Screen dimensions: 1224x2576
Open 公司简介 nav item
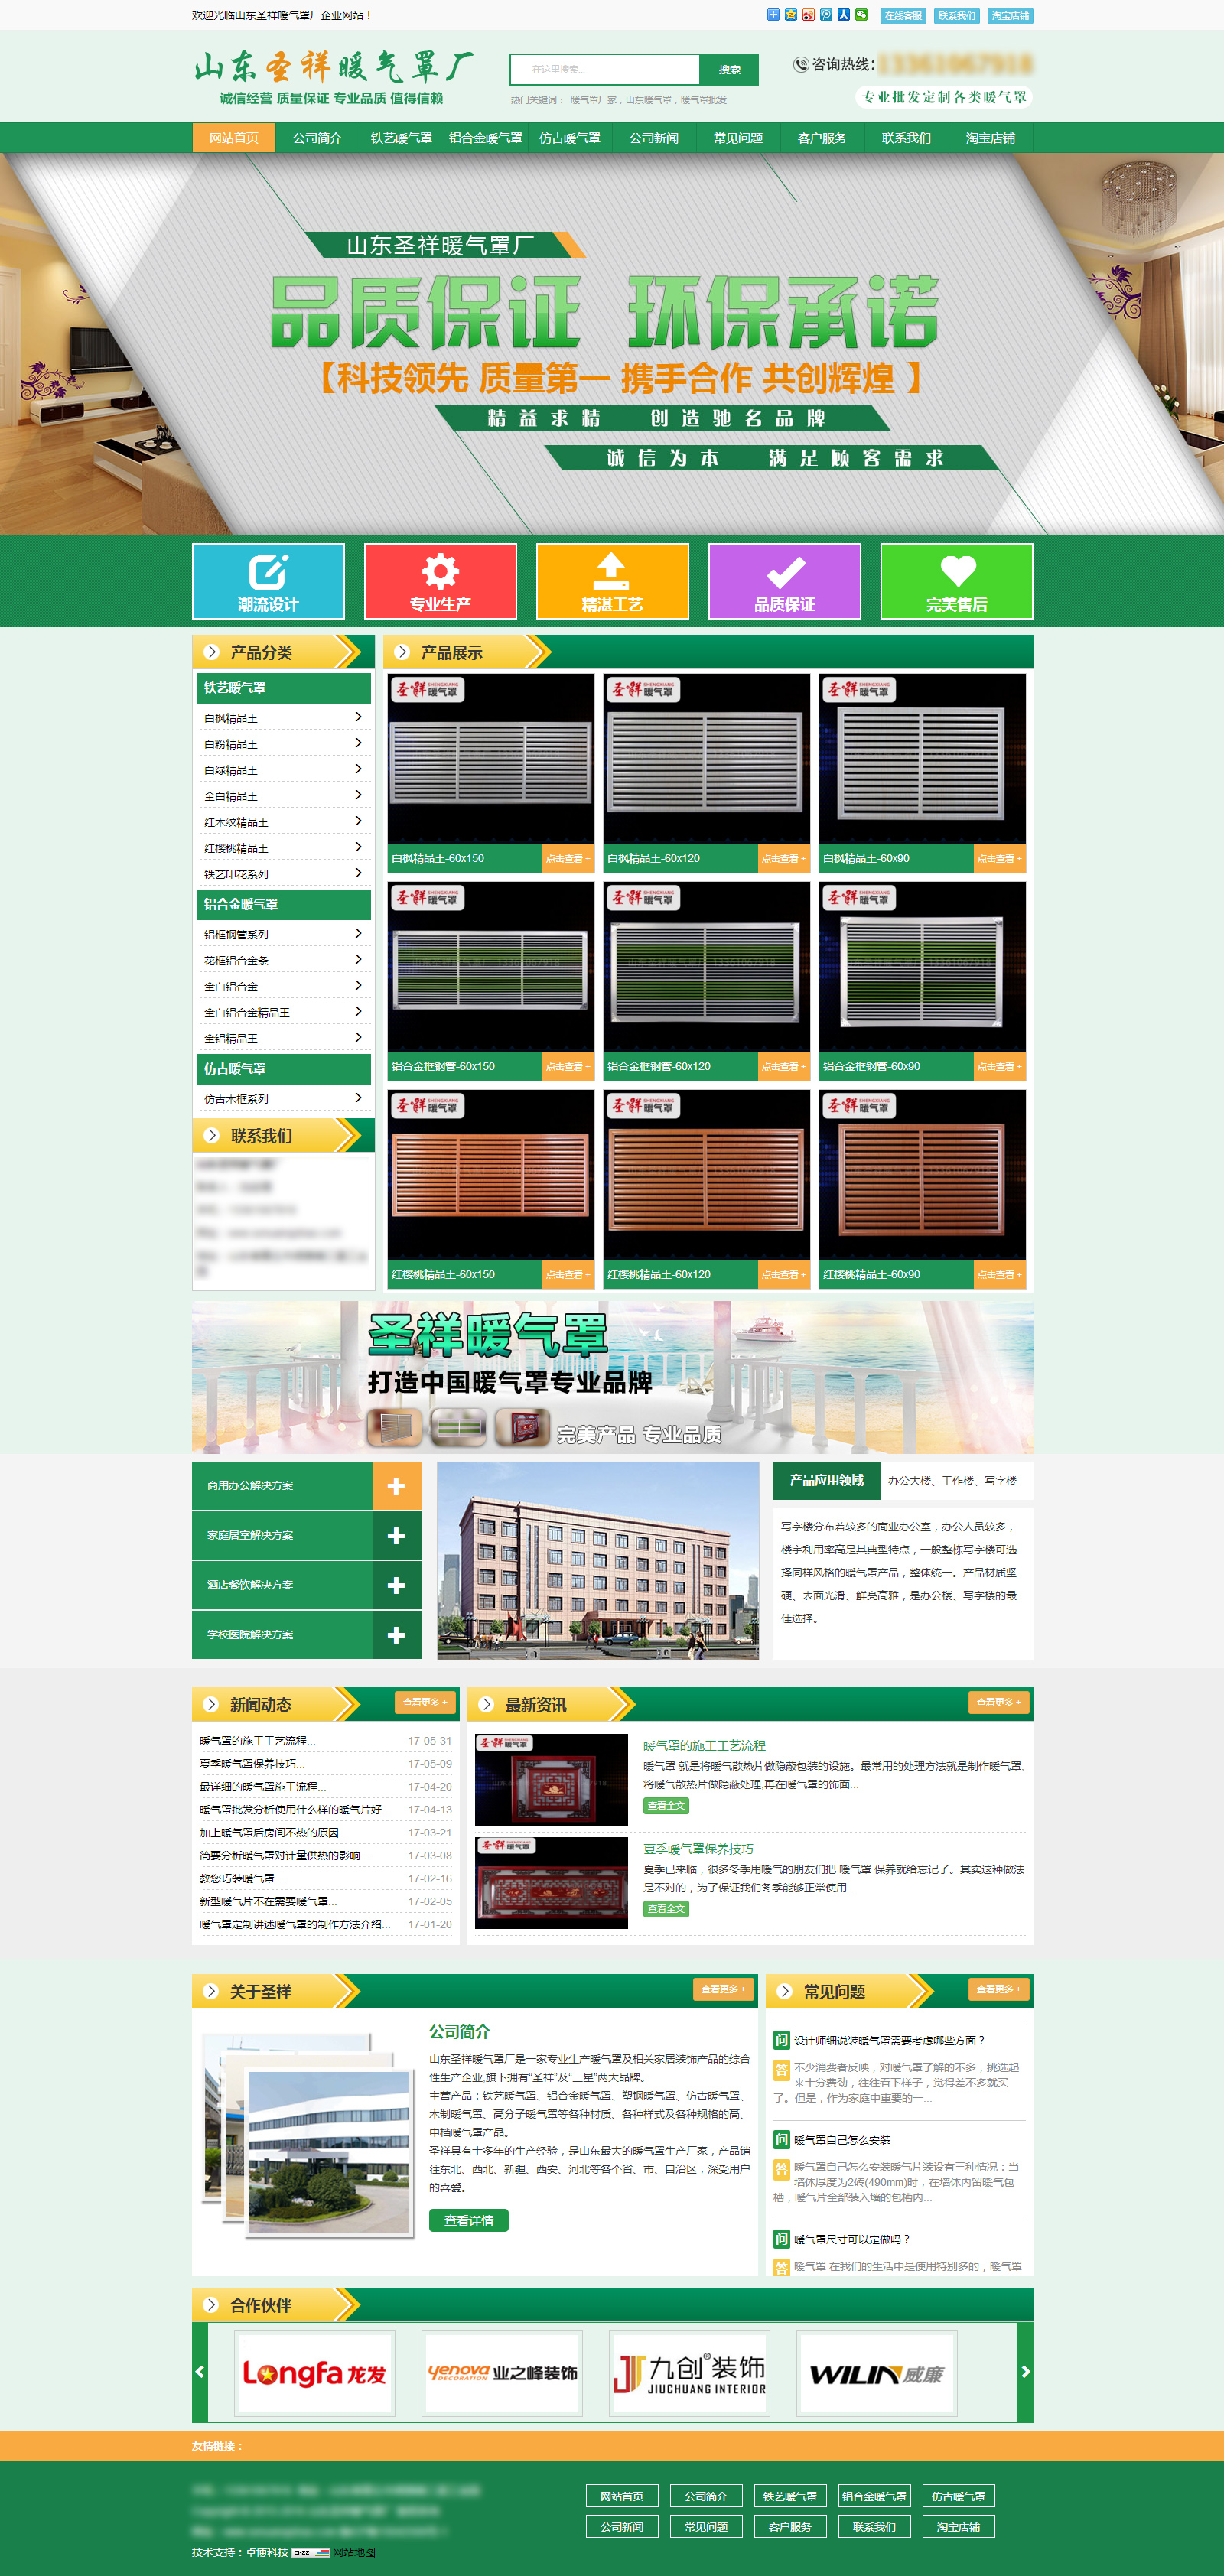317,138
